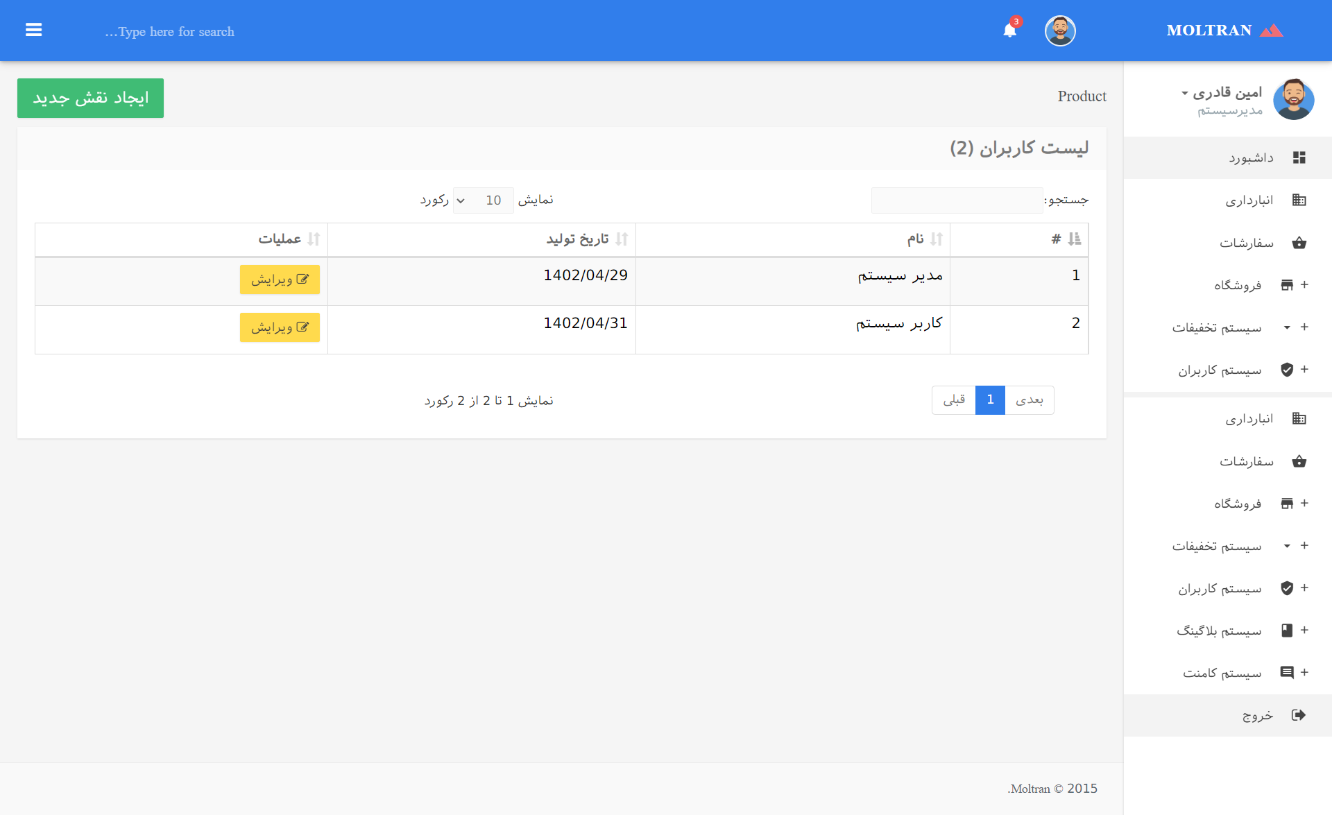Open the records-per-page dropdown showing 10

[483, 200]
